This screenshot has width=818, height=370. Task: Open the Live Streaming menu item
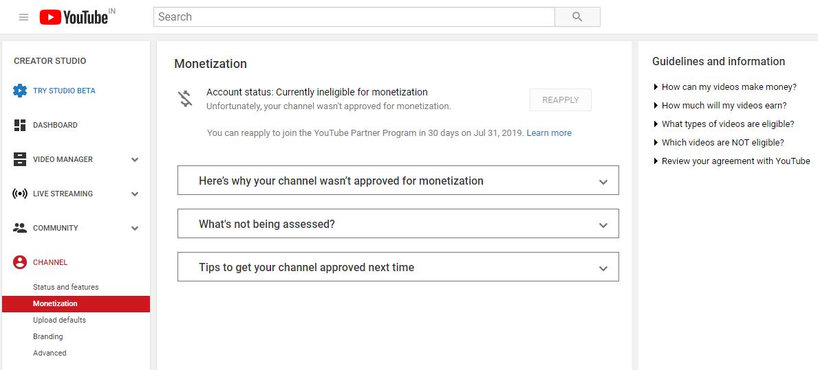63,194
